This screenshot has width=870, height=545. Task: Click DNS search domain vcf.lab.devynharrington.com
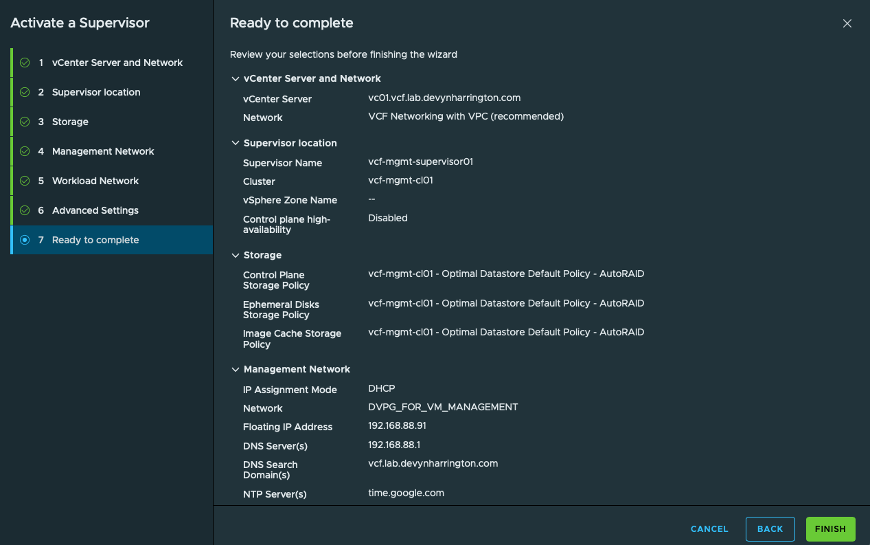point(433,463)
